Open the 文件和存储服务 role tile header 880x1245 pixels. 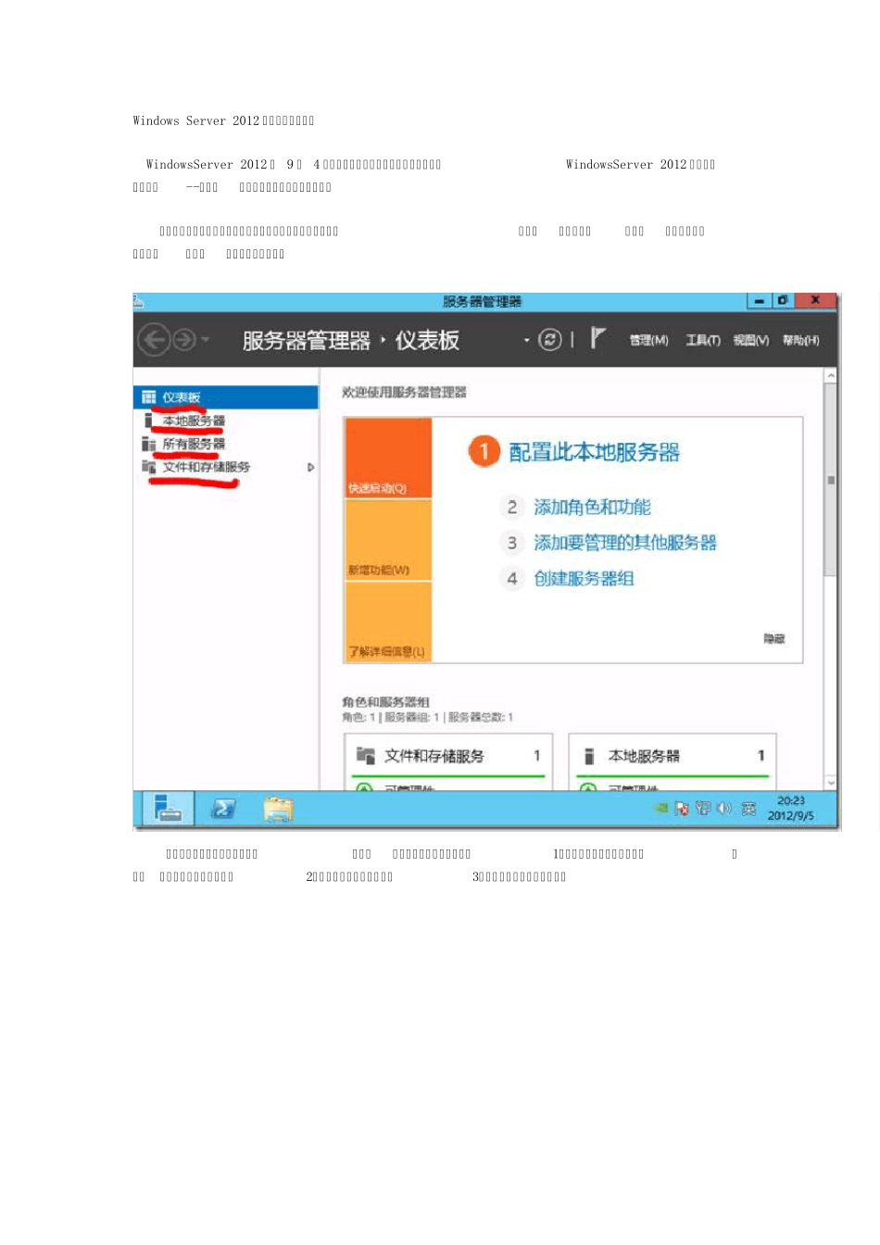click(448, 756)
